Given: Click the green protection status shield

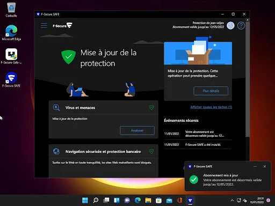Looking at the screenshot, I should coord(68,57).
